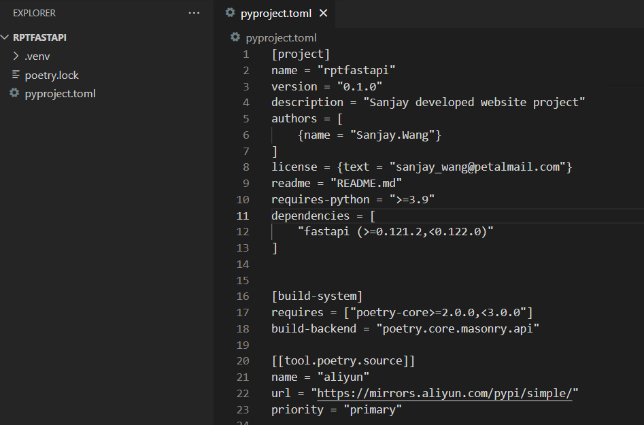Click the license key on line 8

coord(294,167)
